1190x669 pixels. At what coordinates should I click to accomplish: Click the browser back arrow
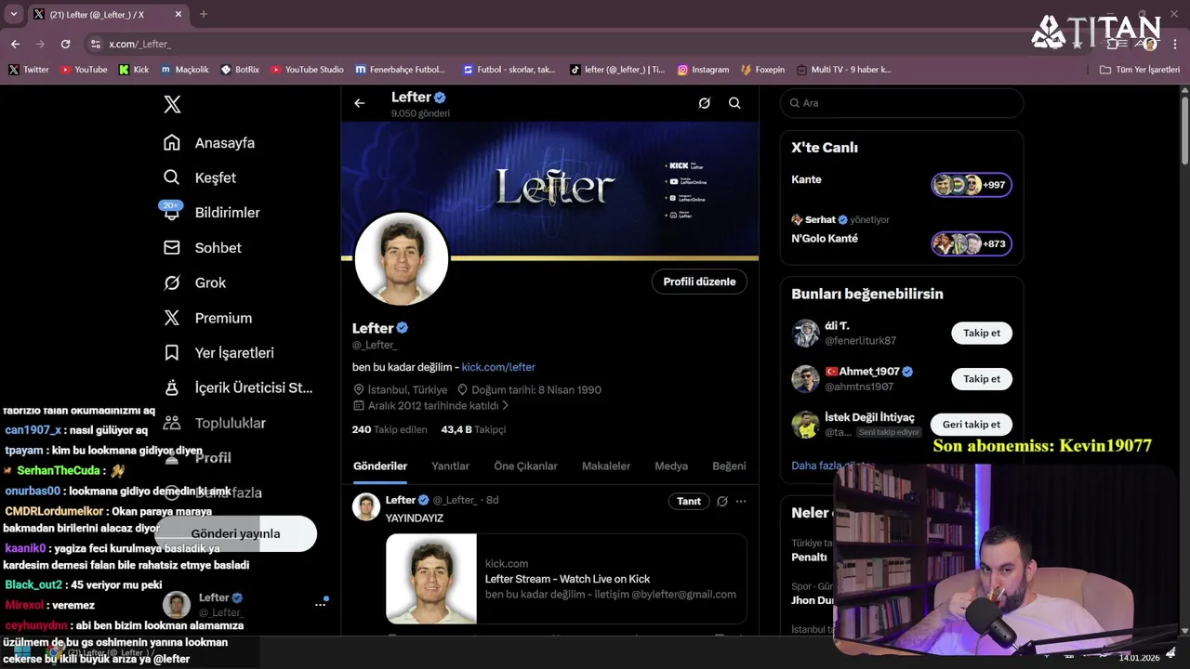[15, 44]
